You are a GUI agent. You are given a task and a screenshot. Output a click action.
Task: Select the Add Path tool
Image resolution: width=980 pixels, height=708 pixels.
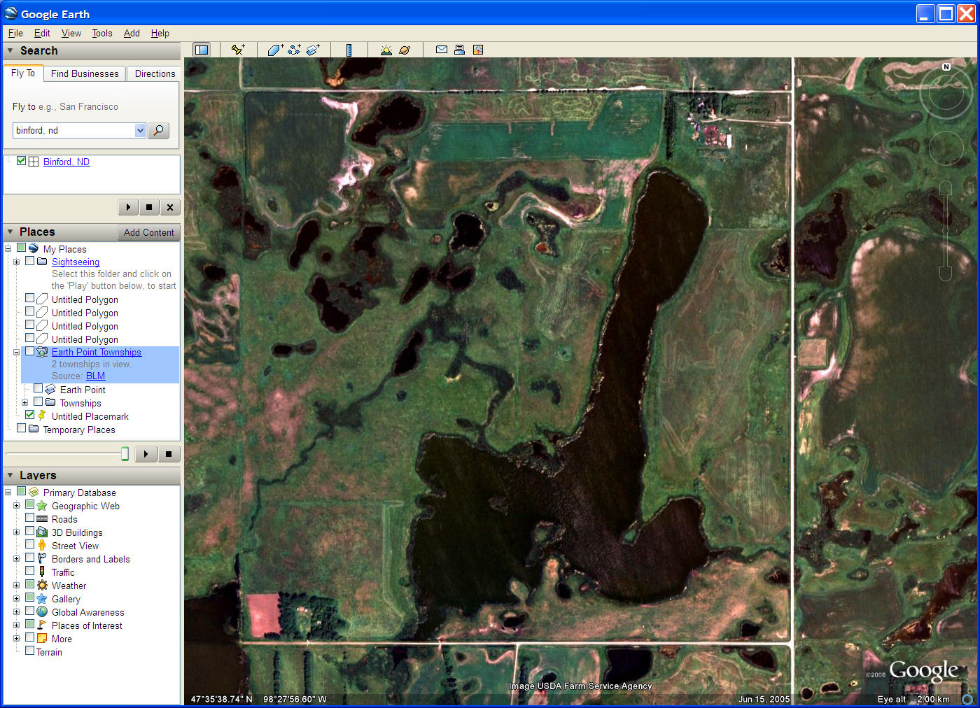click(x=294, y=50)
